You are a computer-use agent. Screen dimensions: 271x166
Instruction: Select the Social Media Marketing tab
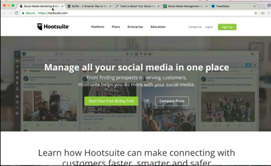pyautogui.click(x=41, y=6)
